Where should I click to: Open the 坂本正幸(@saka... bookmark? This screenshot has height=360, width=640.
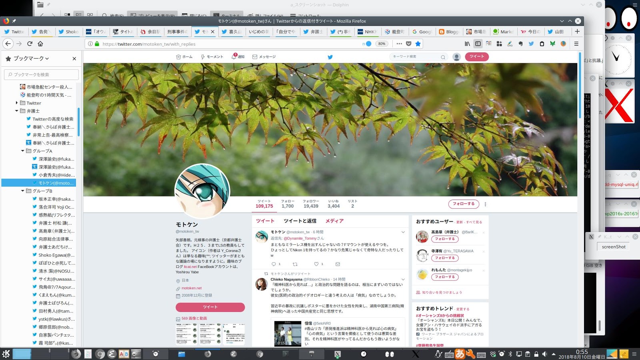(53, 199)
